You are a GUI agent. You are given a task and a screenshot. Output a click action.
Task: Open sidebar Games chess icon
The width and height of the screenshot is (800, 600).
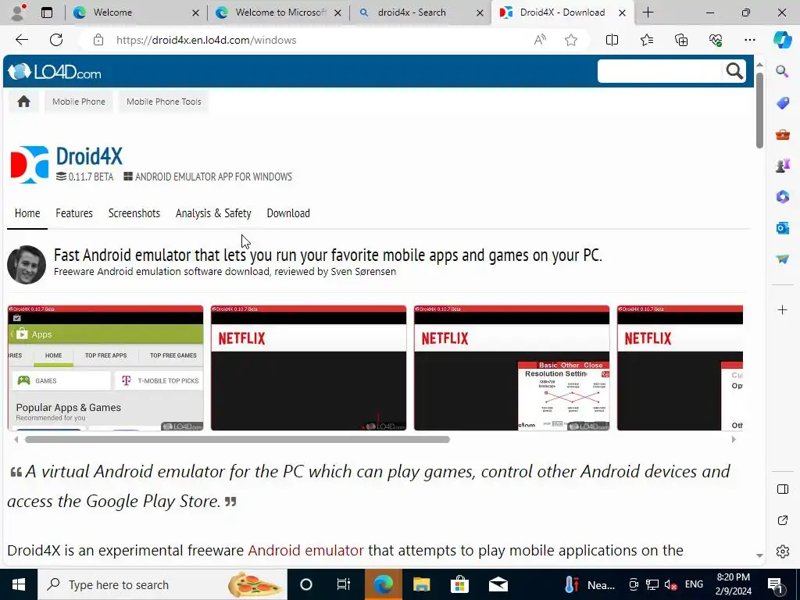tap(782, 166)
